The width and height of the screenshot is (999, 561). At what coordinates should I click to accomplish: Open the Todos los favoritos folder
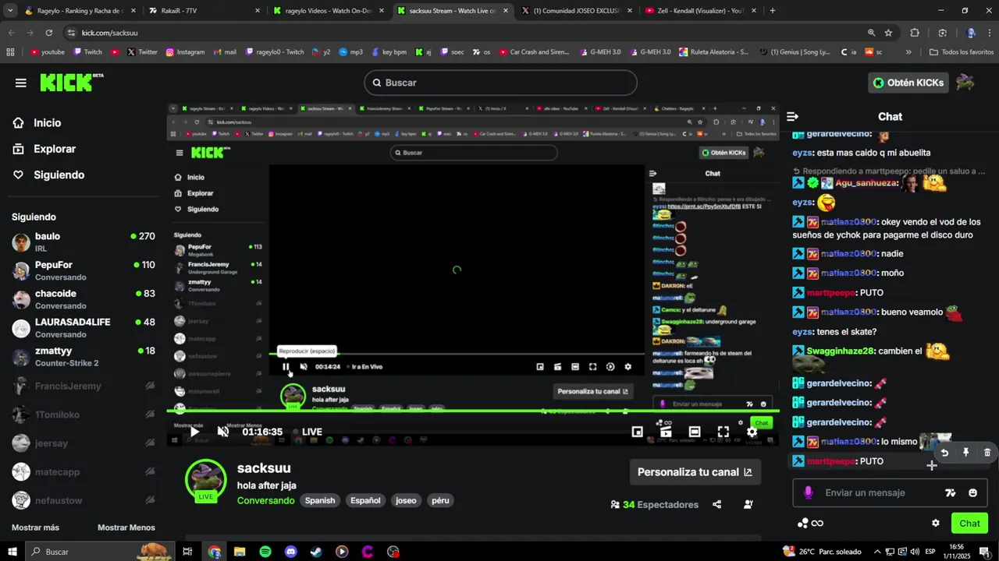962,52
